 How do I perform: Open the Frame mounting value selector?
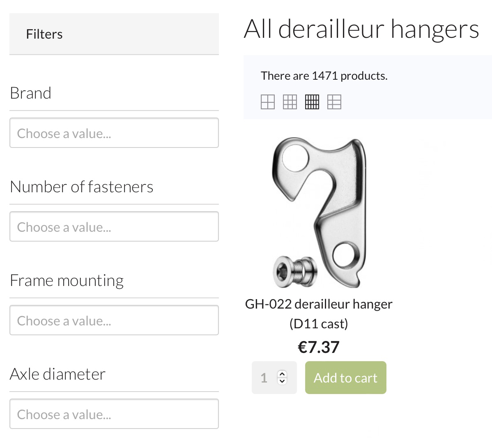tap(114, 320)
